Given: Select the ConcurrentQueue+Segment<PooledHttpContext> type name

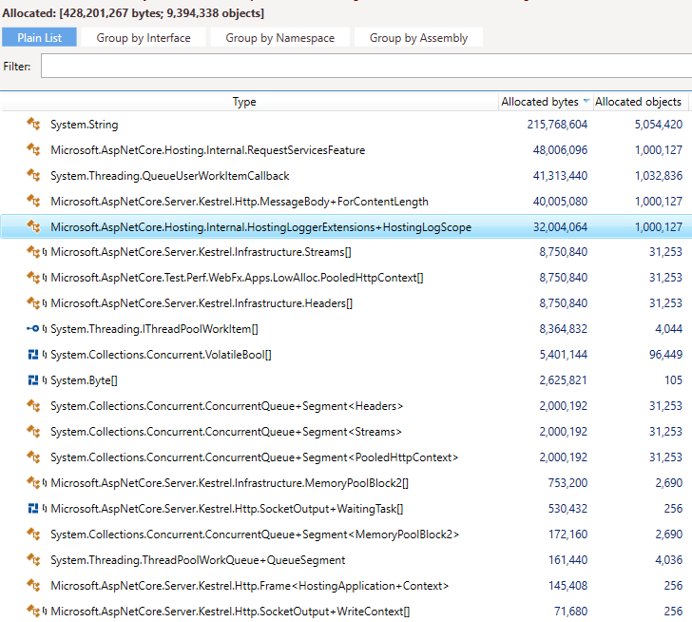Looking at the screenshot, I should [x=254, y=457].
